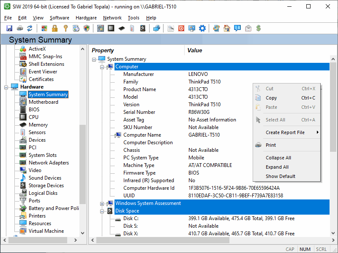Select Storage Devices in the sidebar
This screenshot has width=338, height=253.
point(46,186)
